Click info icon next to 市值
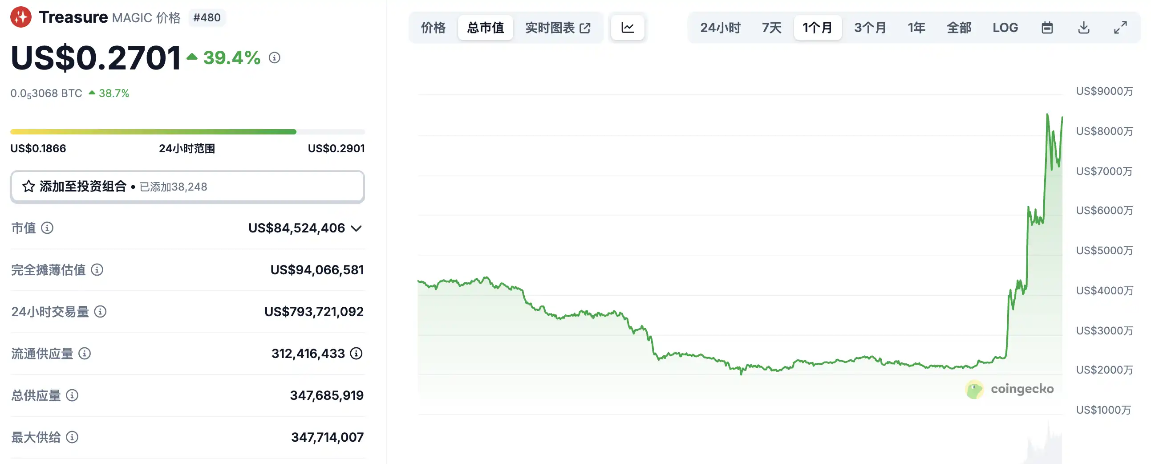This screenshot has width=1151, height=464. pos(47,228)
